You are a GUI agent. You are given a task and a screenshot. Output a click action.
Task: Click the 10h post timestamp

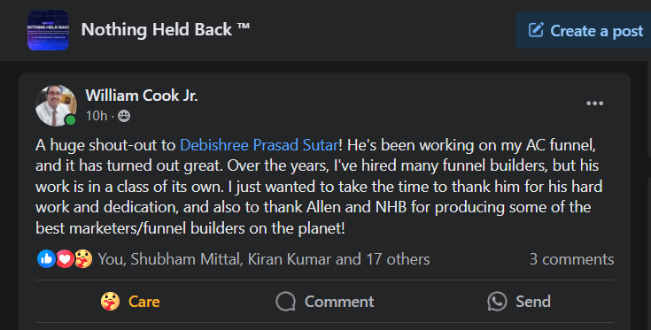pos(97,116)
